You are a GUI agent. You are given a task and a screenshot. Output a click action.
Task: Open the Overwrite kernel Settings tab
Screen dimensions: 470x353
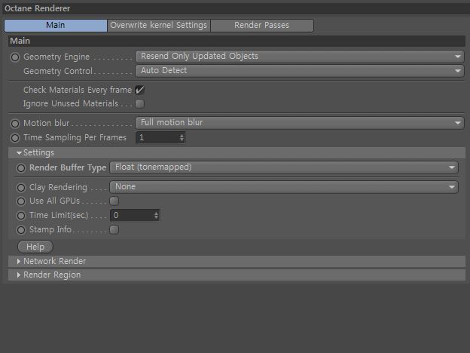pyautogui.click(x=159, y=25)
